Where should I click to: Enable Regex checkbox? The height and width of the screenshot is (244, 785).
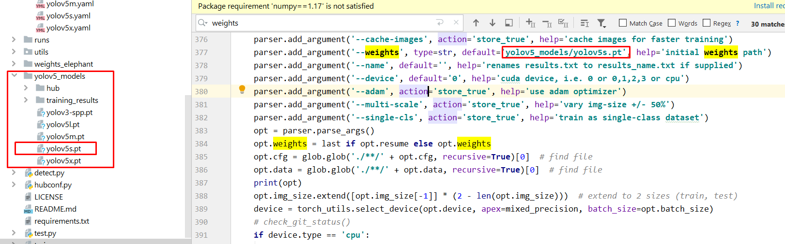point(707,23)
